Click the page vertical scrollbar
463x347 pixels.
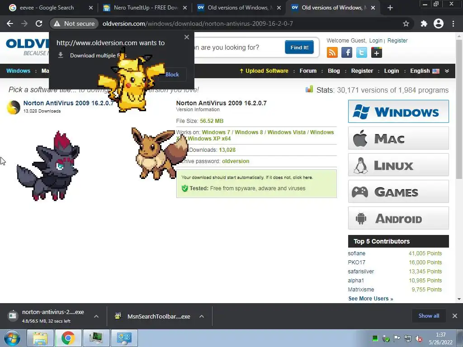click(459, 109)
